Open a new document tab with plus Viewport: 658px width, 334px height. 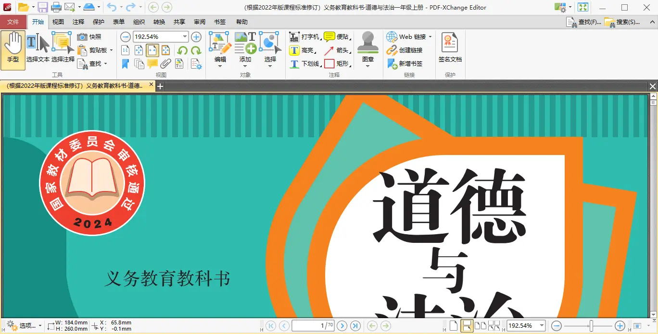[161, 86]
